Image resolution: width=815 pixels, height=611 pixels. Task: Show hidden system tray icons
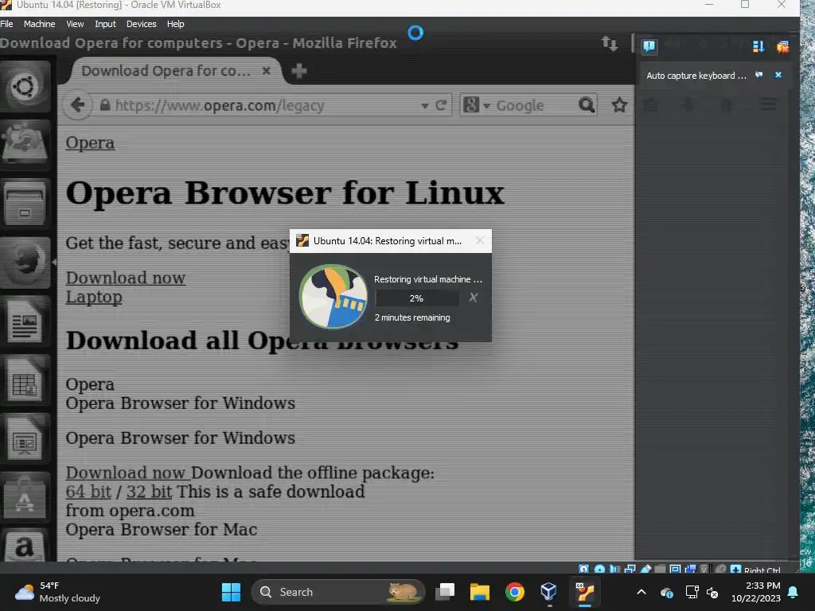(x=641, y=592)
